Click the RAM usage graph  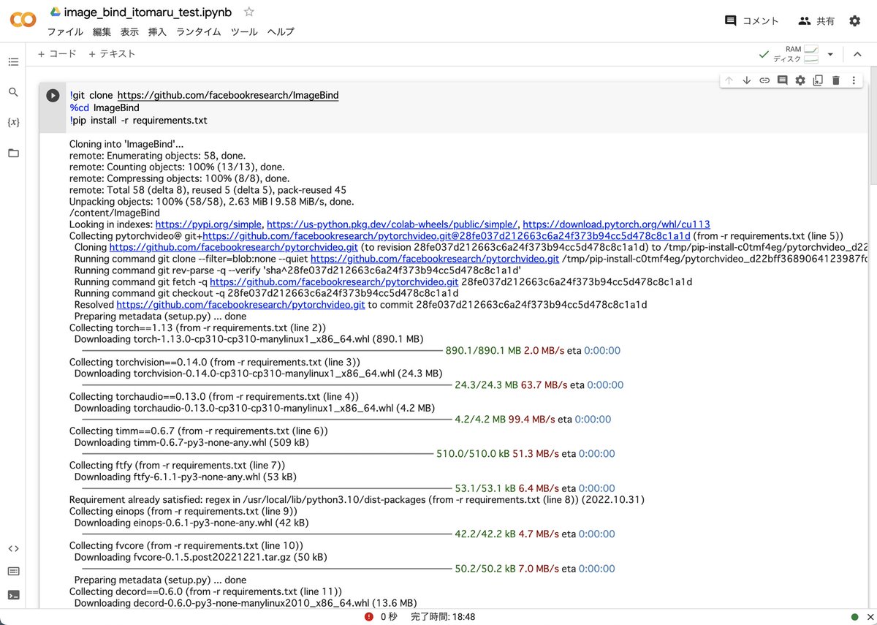pyautogui.click(x=810, y=49)
